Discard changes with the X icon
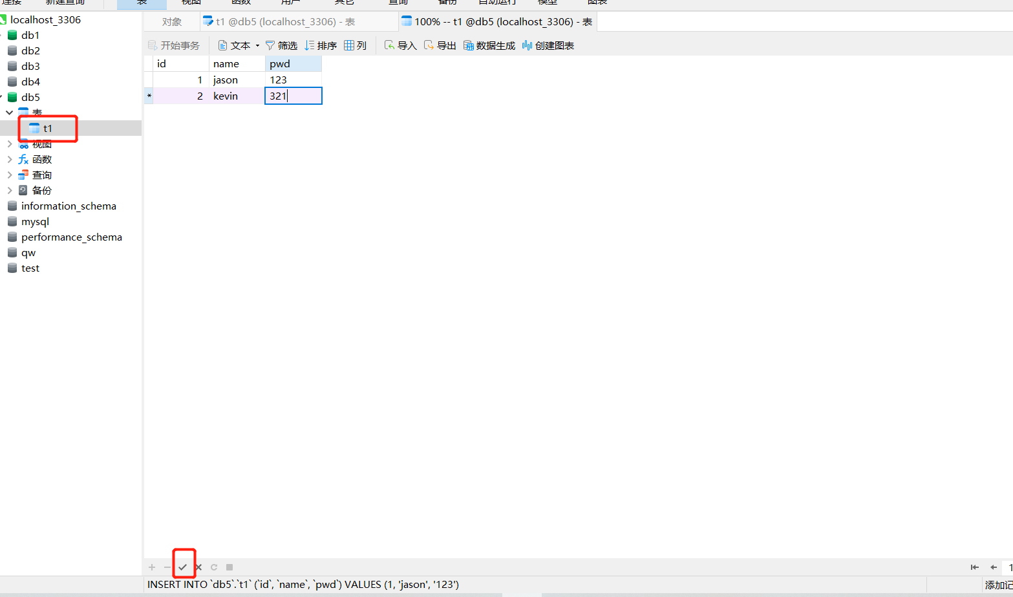Viewport: 1013px width, 597px height. 198,567
